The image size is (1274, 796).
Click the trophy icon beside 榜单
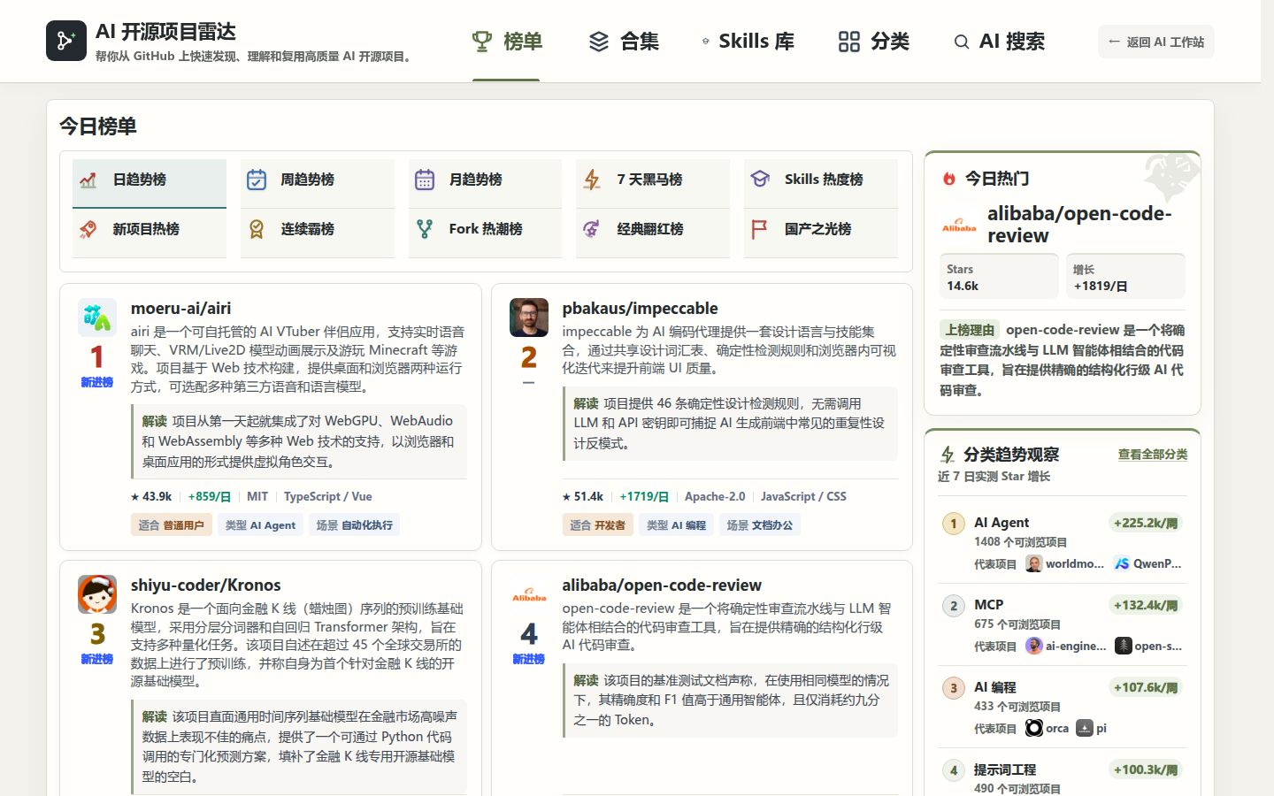pos(482,42)
